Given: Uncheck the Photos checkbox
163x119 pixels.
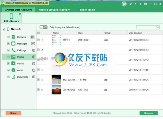Looking at the screenshot, I should [x=8, y=57].
